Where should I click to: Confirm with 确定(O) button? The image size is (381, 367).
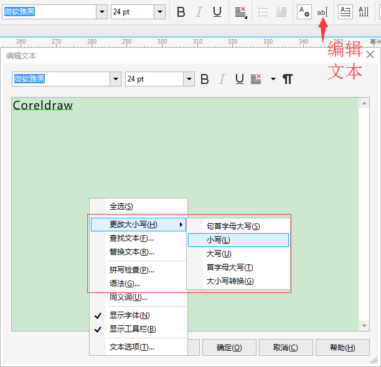point(229,347)
